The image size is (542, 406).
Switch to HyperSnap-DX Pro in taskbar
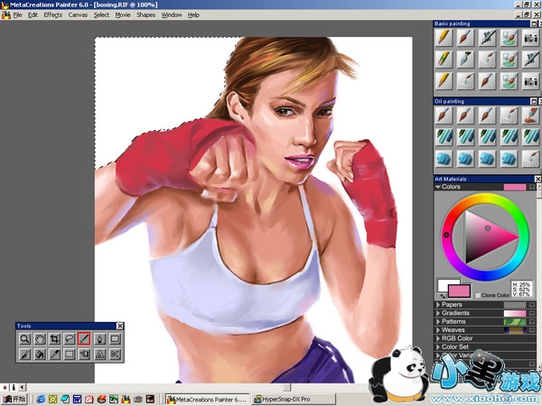click(286, 398)
